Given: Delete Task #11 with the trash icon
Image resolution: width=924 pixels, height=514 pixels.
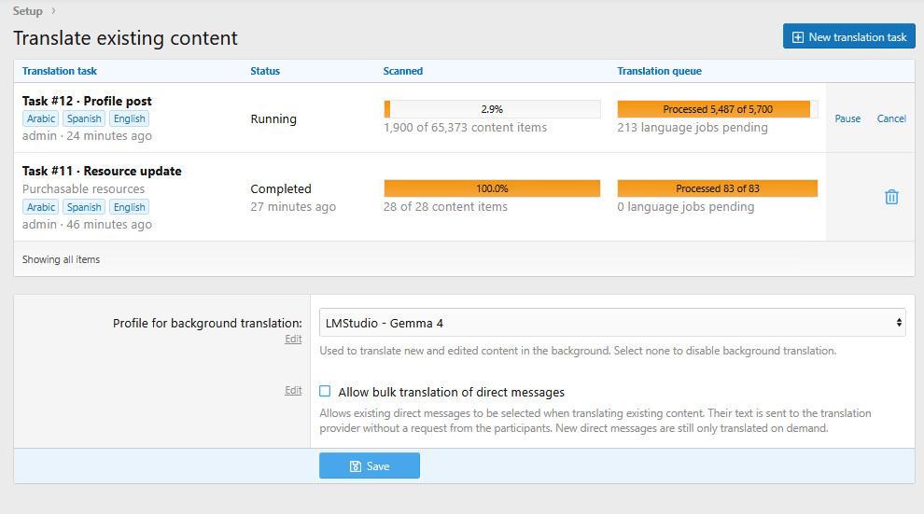Looking at the screenshot, I should (x=891, y=197).
